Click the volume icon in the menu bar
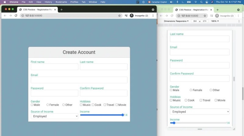Image resolution: width=244 pixels, height=136 pixels. 171,2
